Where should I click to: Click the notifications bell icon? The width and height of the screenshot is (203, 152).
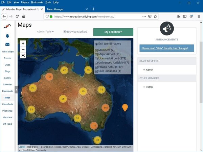pos(7,36)
